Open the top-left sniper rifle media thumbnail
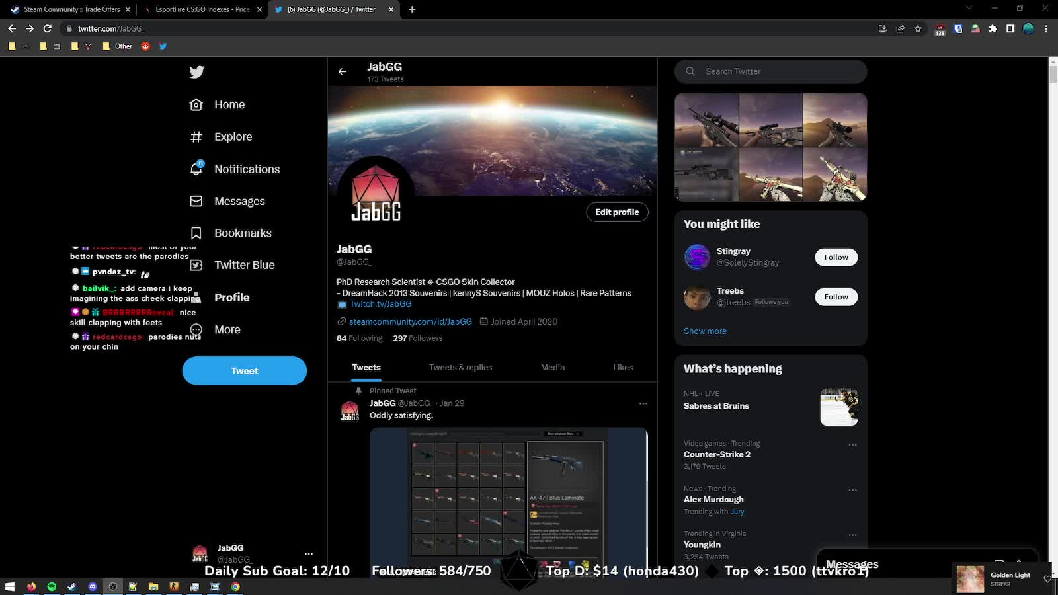The image size is (1058, 595). pos(707,120)
